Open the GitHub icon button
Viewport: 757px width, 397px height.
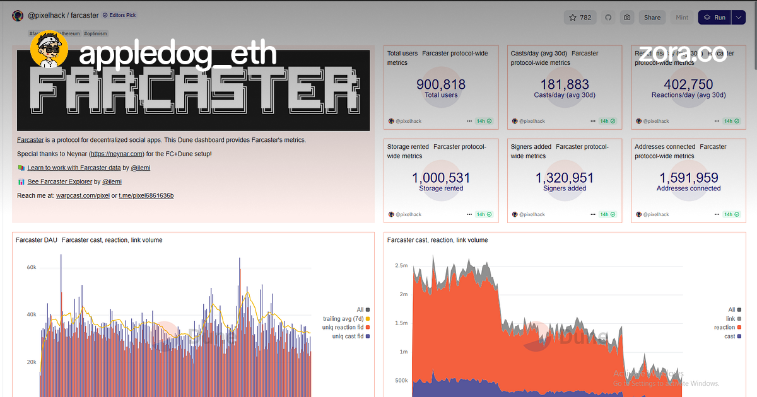click(608, 18)
